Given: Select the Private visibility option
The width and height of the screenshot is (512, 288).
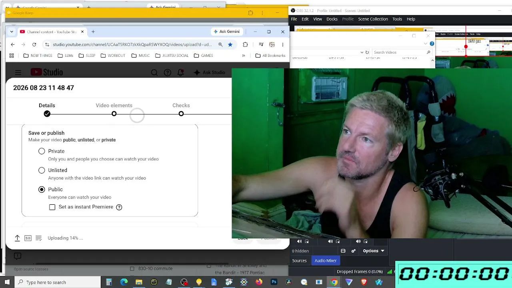Looking at the screenshot, I should [x=42, y=151].
